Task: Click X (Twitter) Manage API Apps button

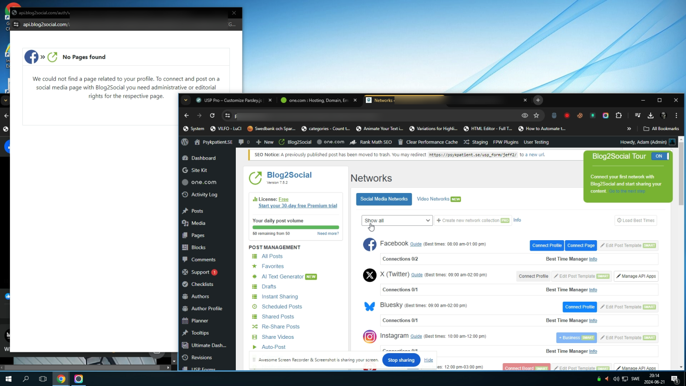Action: tap(636, 276)
